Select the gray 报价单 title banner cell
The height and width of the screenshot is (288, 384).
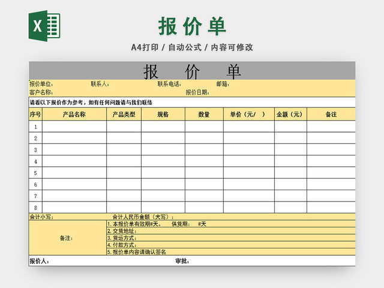point(192,71)
